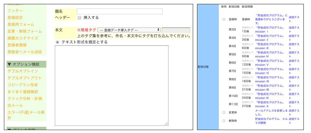
Task: Click 送信テスト in the 変更時 row
Action: pos(294,112)
